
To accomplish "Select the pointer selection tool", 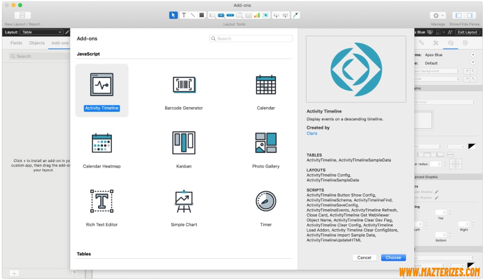I will [x=173, y=15].
